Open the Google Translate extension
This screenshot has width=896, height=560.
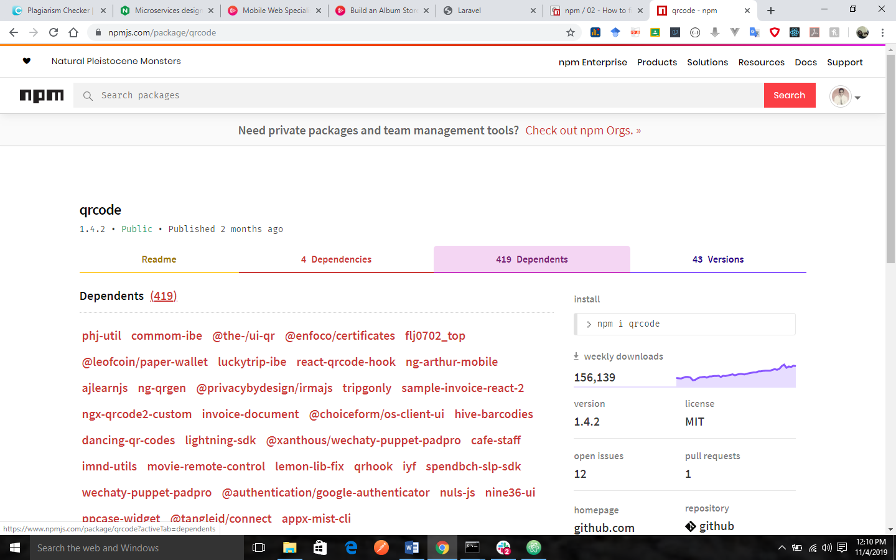coord(755,32)
